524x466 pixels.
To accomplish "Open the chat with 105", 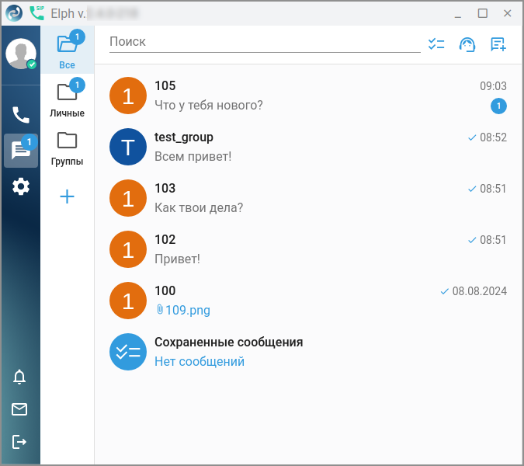I will coord(307,96).
